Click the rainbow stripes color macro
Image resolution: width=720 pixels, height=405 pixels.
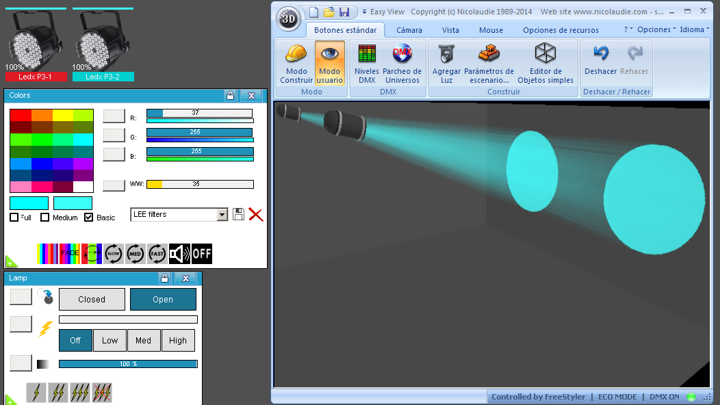[48, 254]
